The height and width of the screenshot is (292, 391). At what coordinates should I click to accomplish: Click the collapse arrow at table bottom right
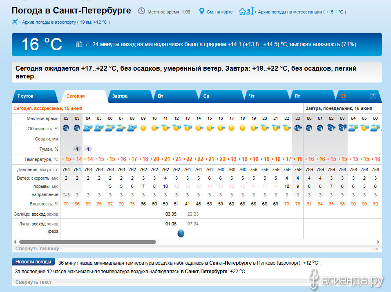click(377, 249)
